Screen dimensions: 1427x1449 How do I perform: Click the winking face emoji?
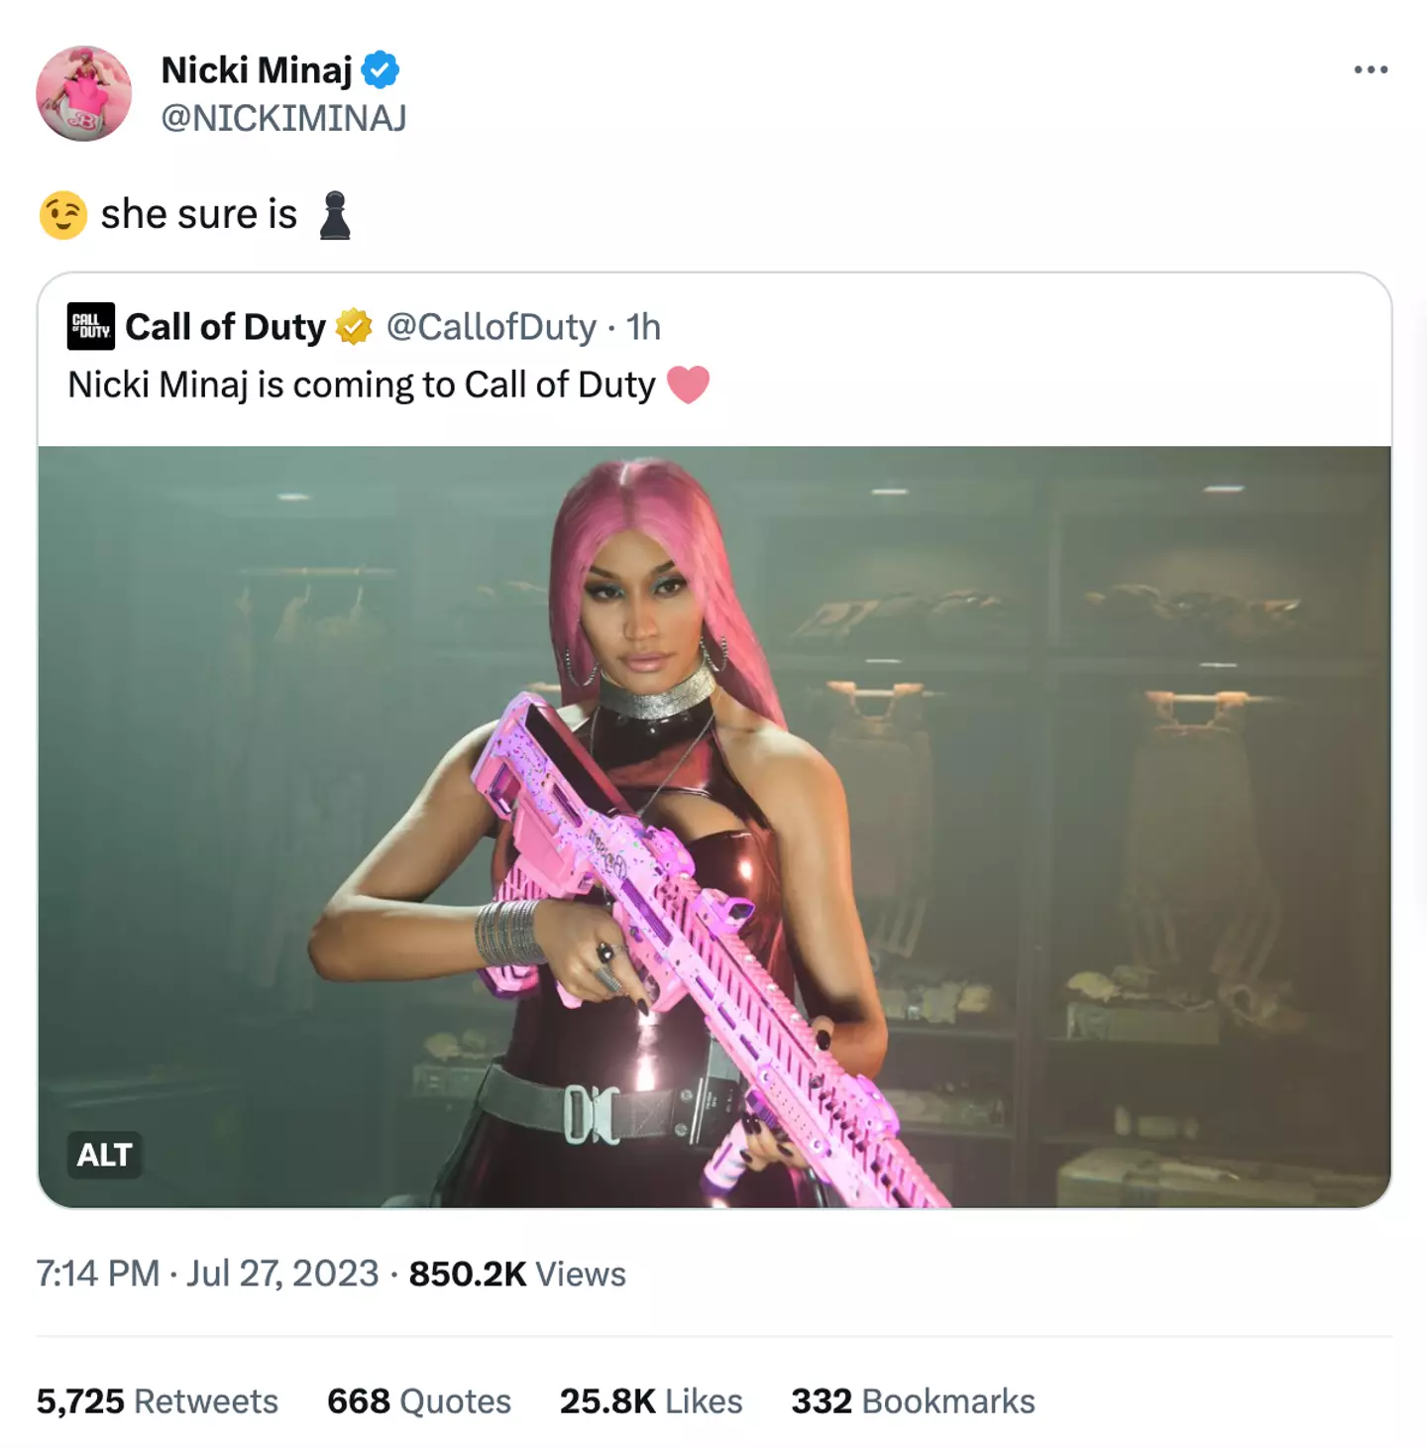(63, 214)
